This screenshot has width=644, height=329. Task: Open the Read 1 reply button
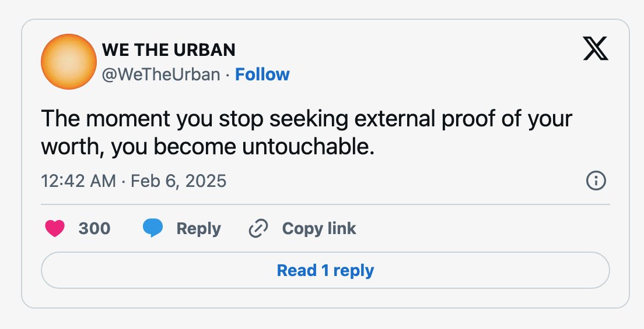pyautogui.click(x=325, y=270)
